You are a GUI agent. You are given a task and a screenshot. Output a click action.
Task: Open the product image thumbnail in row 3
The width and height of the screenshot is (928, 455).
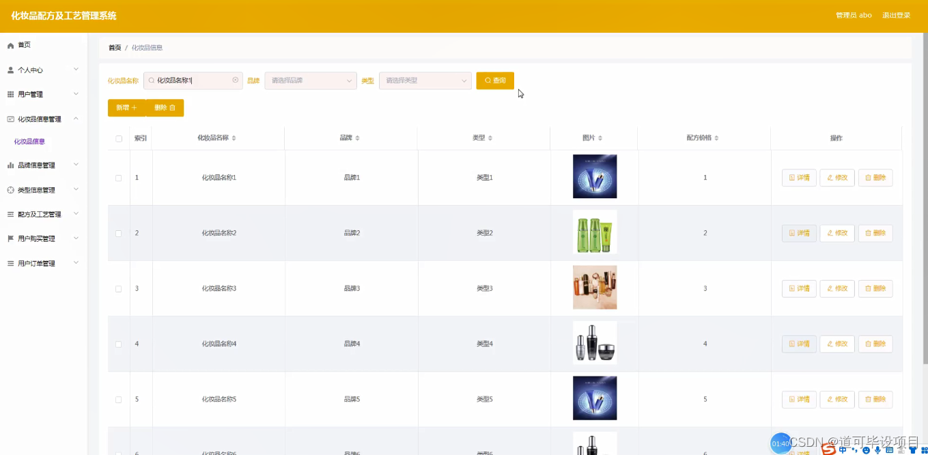click(595, 288)
